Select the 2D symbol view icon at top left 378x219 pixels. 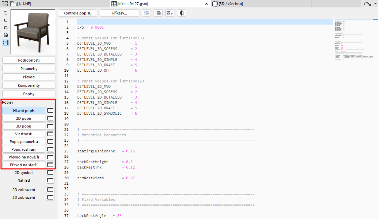5,13
